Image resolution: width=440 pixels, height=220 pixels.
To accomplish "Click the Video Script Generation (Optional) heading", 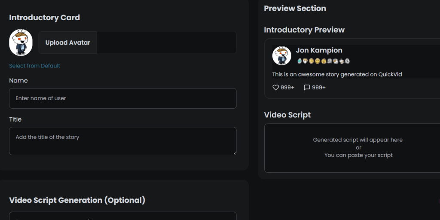I will pos(77,200).
